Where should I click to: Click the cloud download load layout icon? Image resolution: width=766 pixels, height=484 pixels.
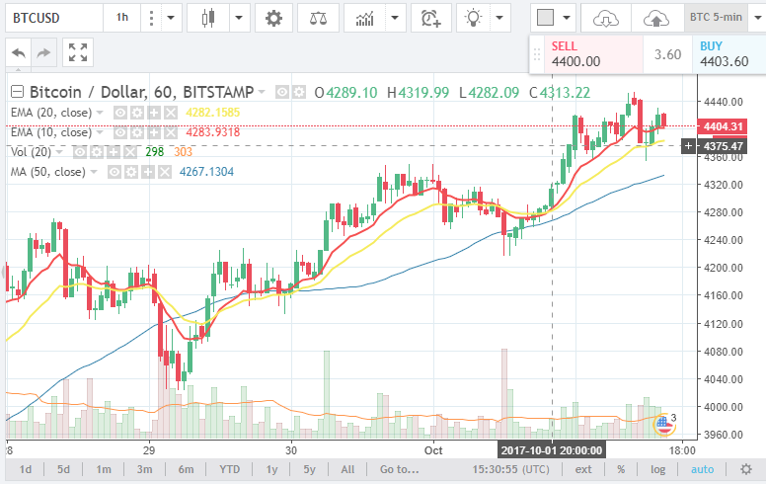(x=606, y=18)
